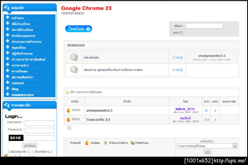Screen dimensions: 248x165
Task: Click the folder icon beside 20 รายการกระทู้อัพเดท
Action: coord(67,92)
